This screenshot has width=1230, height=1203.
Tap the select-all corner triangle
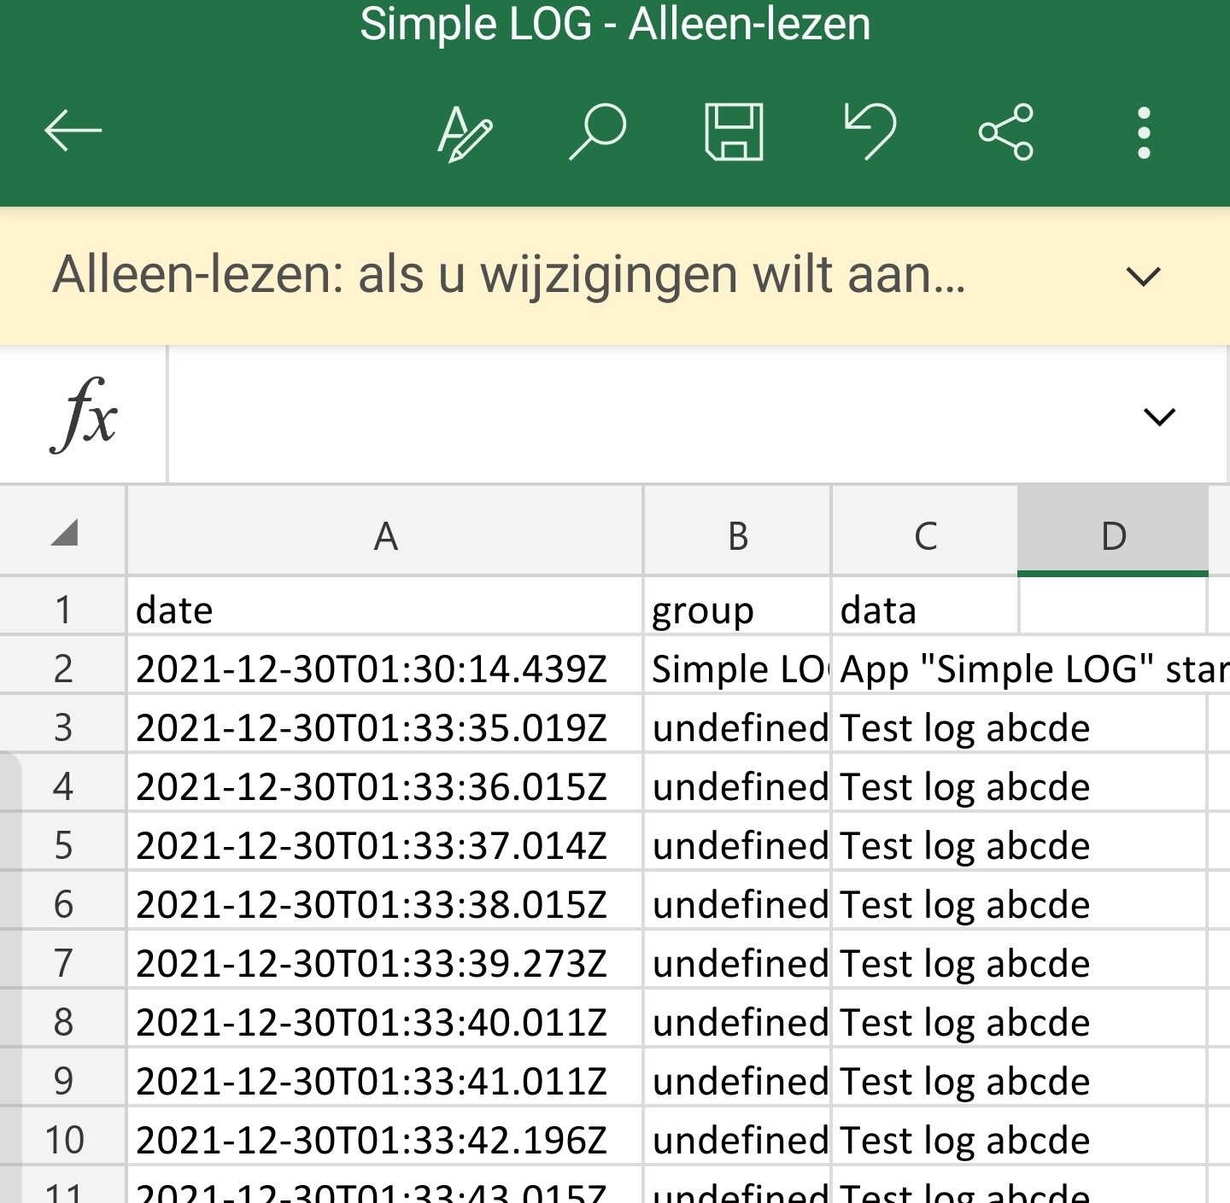click(64, 533)
